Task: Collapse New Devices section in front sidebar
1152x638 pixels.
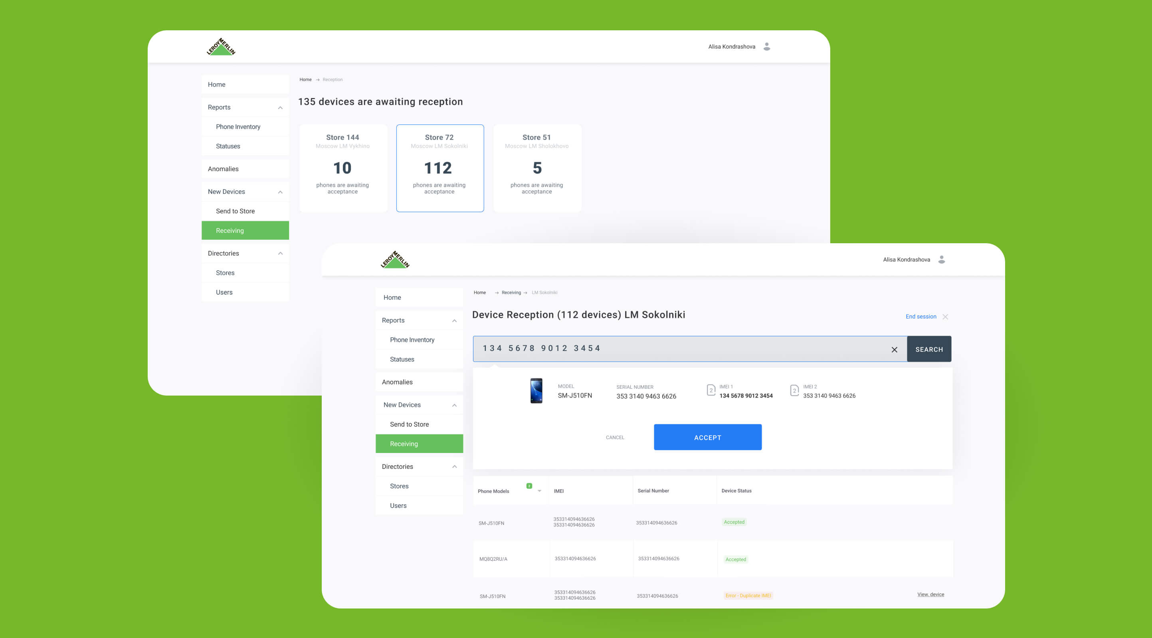Action: [x=454, y=405]
